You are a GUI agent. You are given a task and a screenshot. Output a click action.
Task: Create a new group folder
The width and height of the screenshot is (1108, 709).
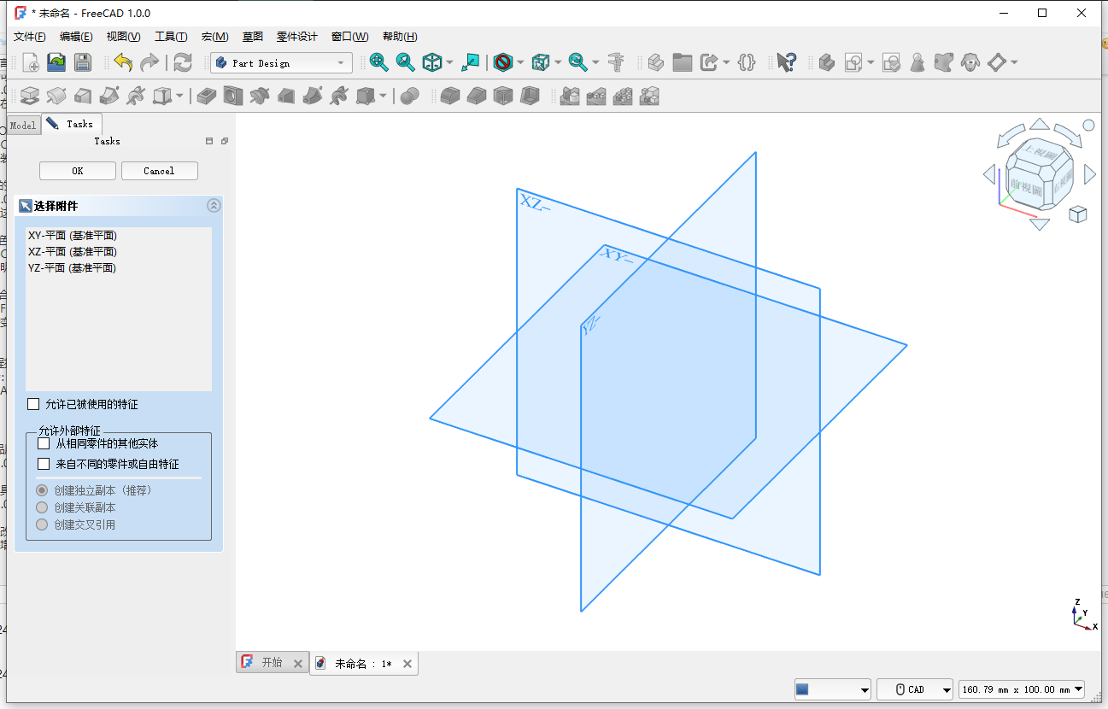coord(682,62)
